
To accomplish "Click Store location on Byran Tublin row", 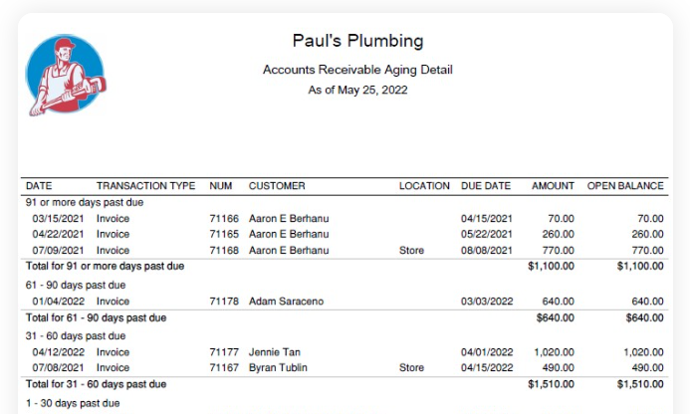I will click(x=411, y=368).
